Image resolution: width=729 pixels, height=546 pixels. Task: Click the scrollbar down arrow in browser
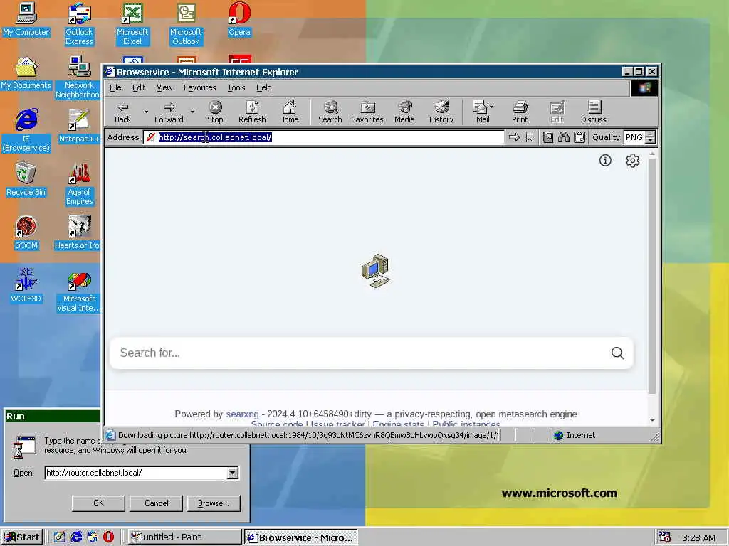click(652, 420)
